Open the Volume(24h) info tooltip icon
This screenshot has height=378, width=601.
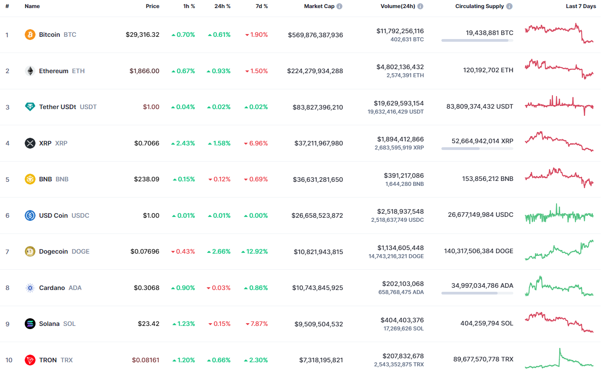(x=420, y=6)
